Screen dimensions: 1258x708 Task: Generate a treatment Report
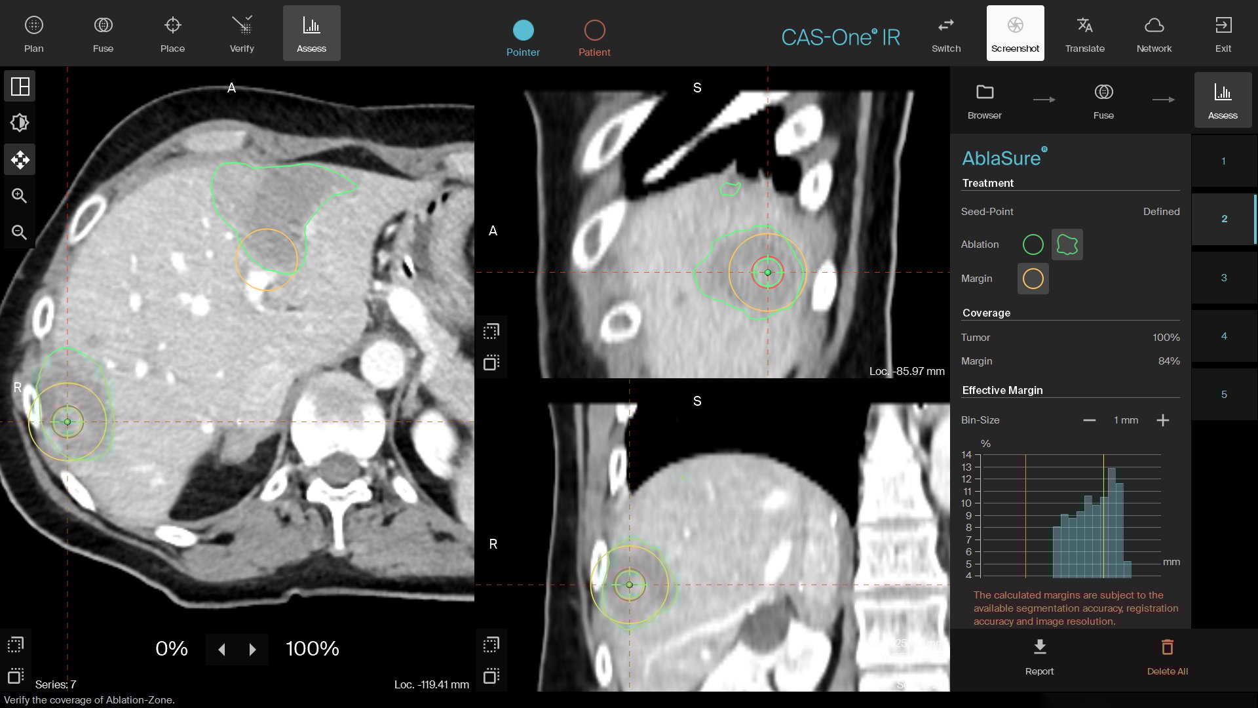click(1039, 656)
